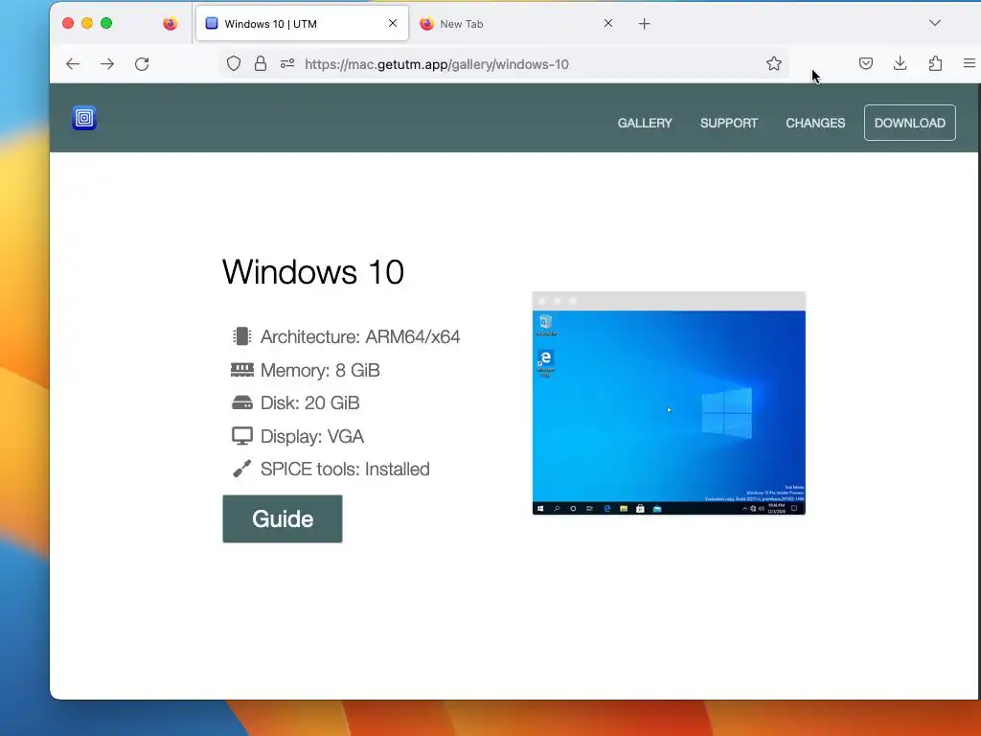Viewport: 981px width, 736px height.
Task: Click the SPICE tools: Installed text
Action: coord(345,470)
